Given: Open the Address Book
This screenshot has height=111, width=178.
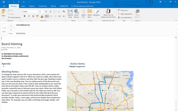Looking at the screenshot, I should point(70,13).
